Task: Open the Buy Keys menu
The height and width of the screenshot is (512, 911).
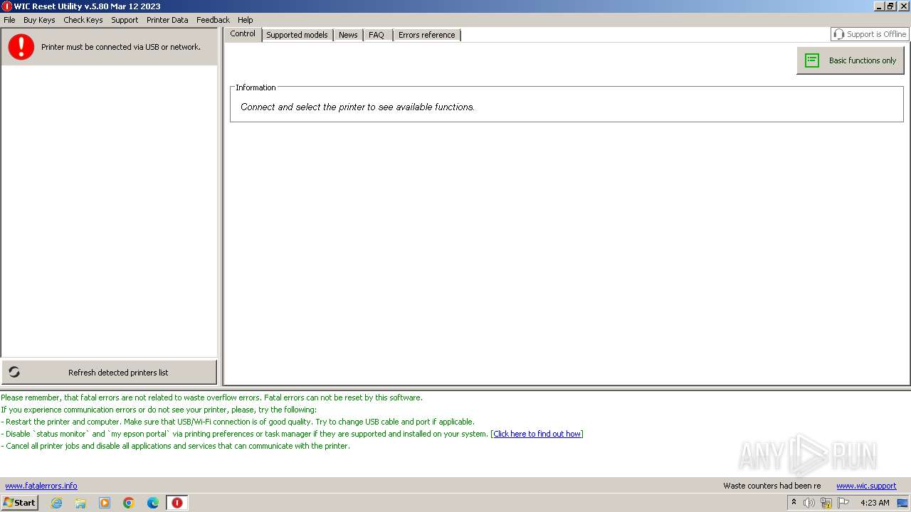Action: pyautogui.click(x=39, y=20)
